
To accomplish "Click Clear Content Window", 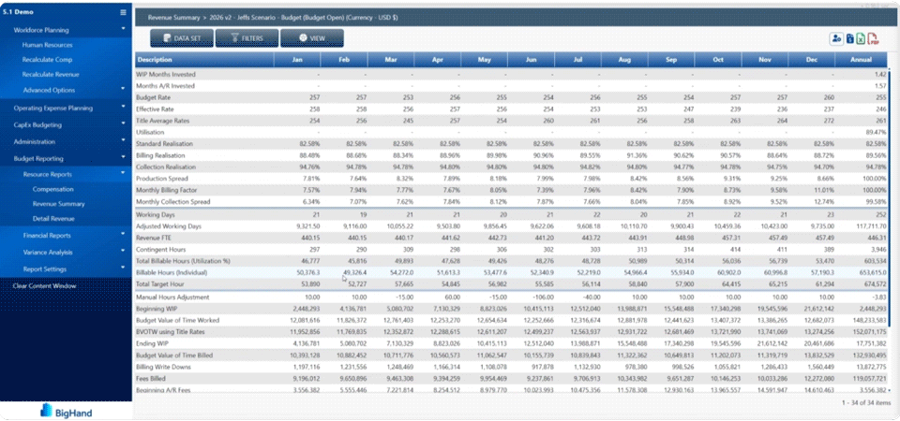I will 44,286.
